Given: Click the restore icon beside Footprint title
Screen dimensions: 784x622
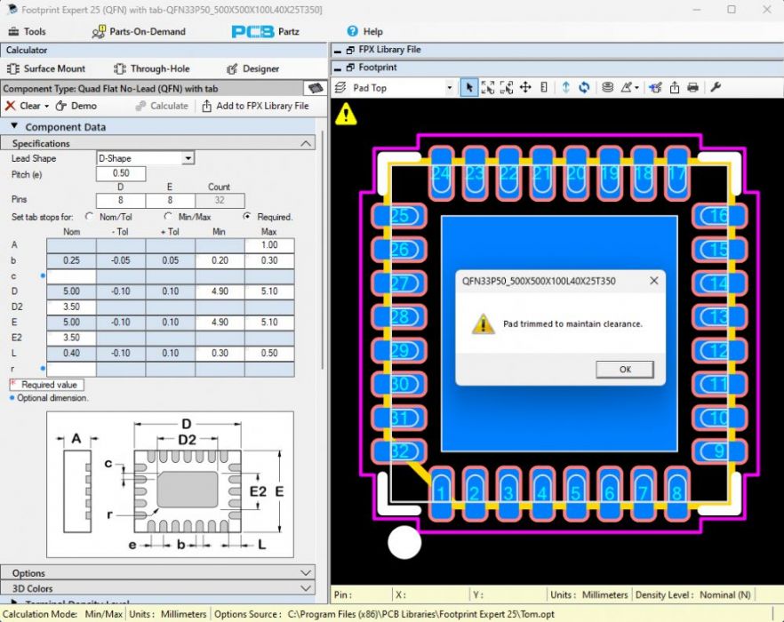Looking at the screenshot, I should [350, 68].
